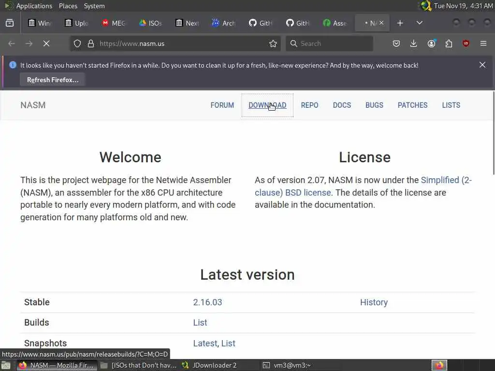Open the Snapshots List link
Viewport: 495px width, 371px height.
tap(228, 343)
